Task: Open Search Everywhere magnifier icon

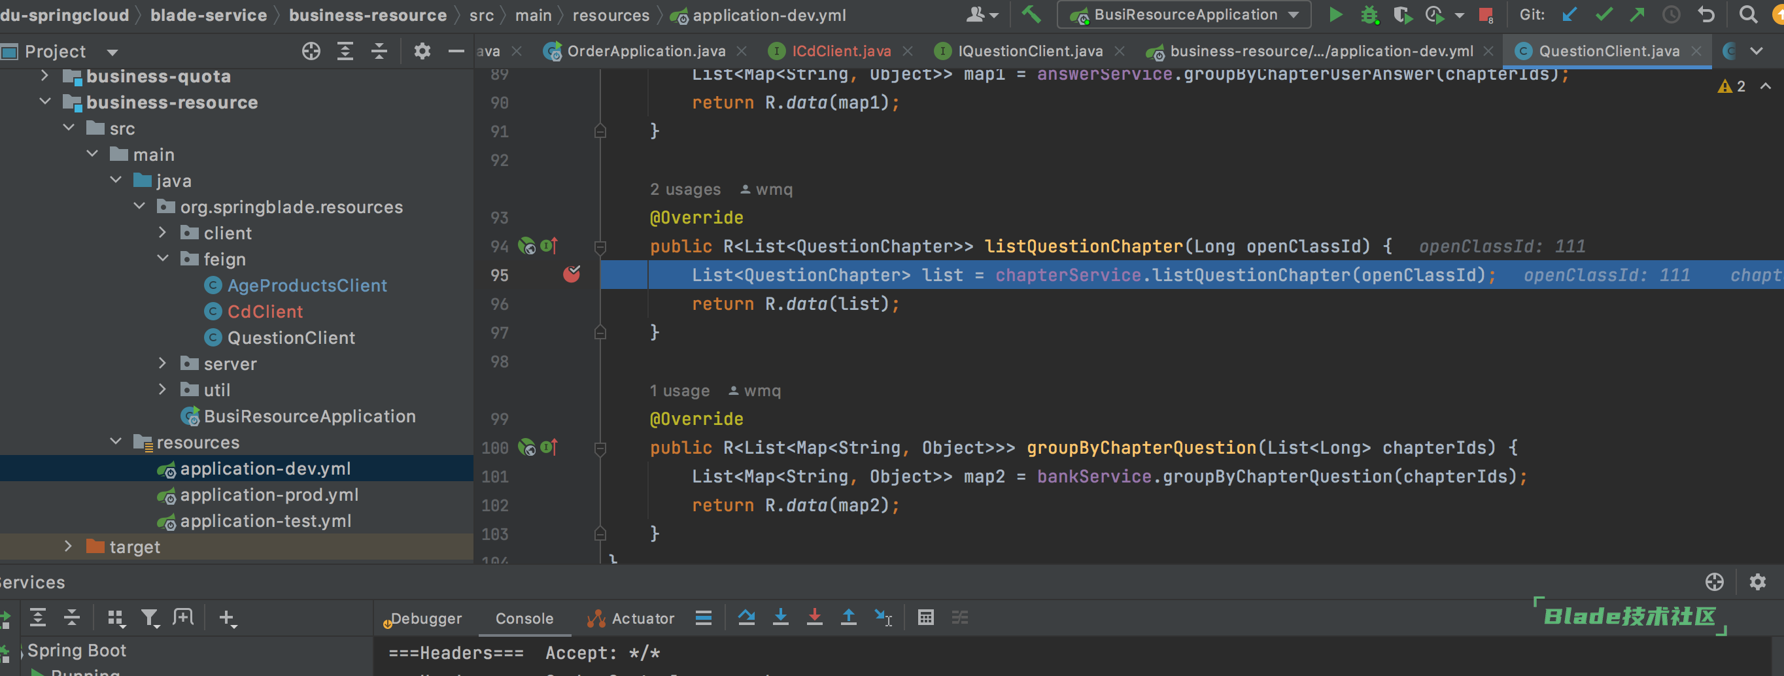Action: (1748, 14)
